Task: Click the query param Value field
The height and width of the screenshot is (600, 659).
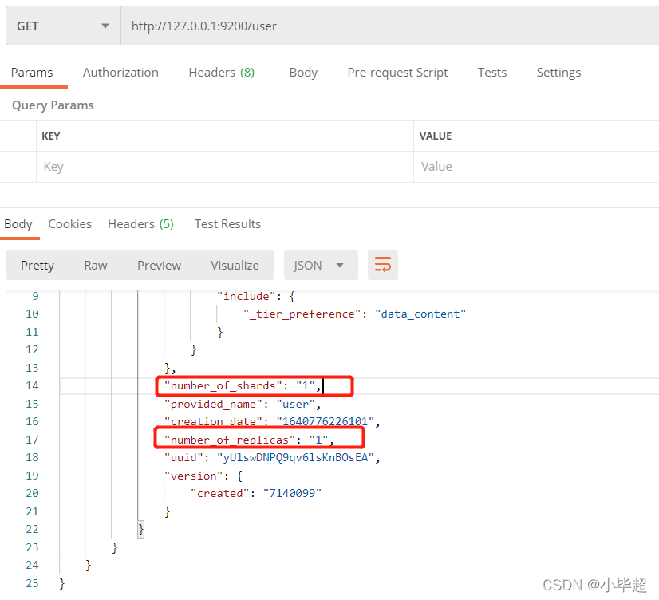Action: 536,167
